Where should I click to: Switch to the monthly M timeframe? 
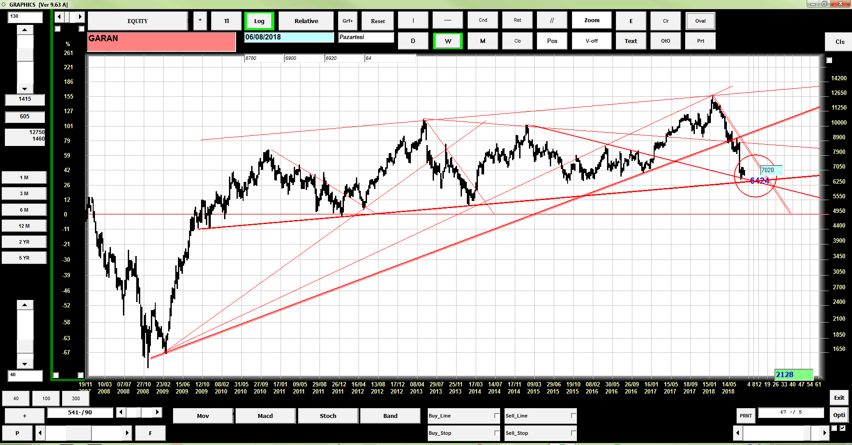pyautogui.click(x=482, y=41)
